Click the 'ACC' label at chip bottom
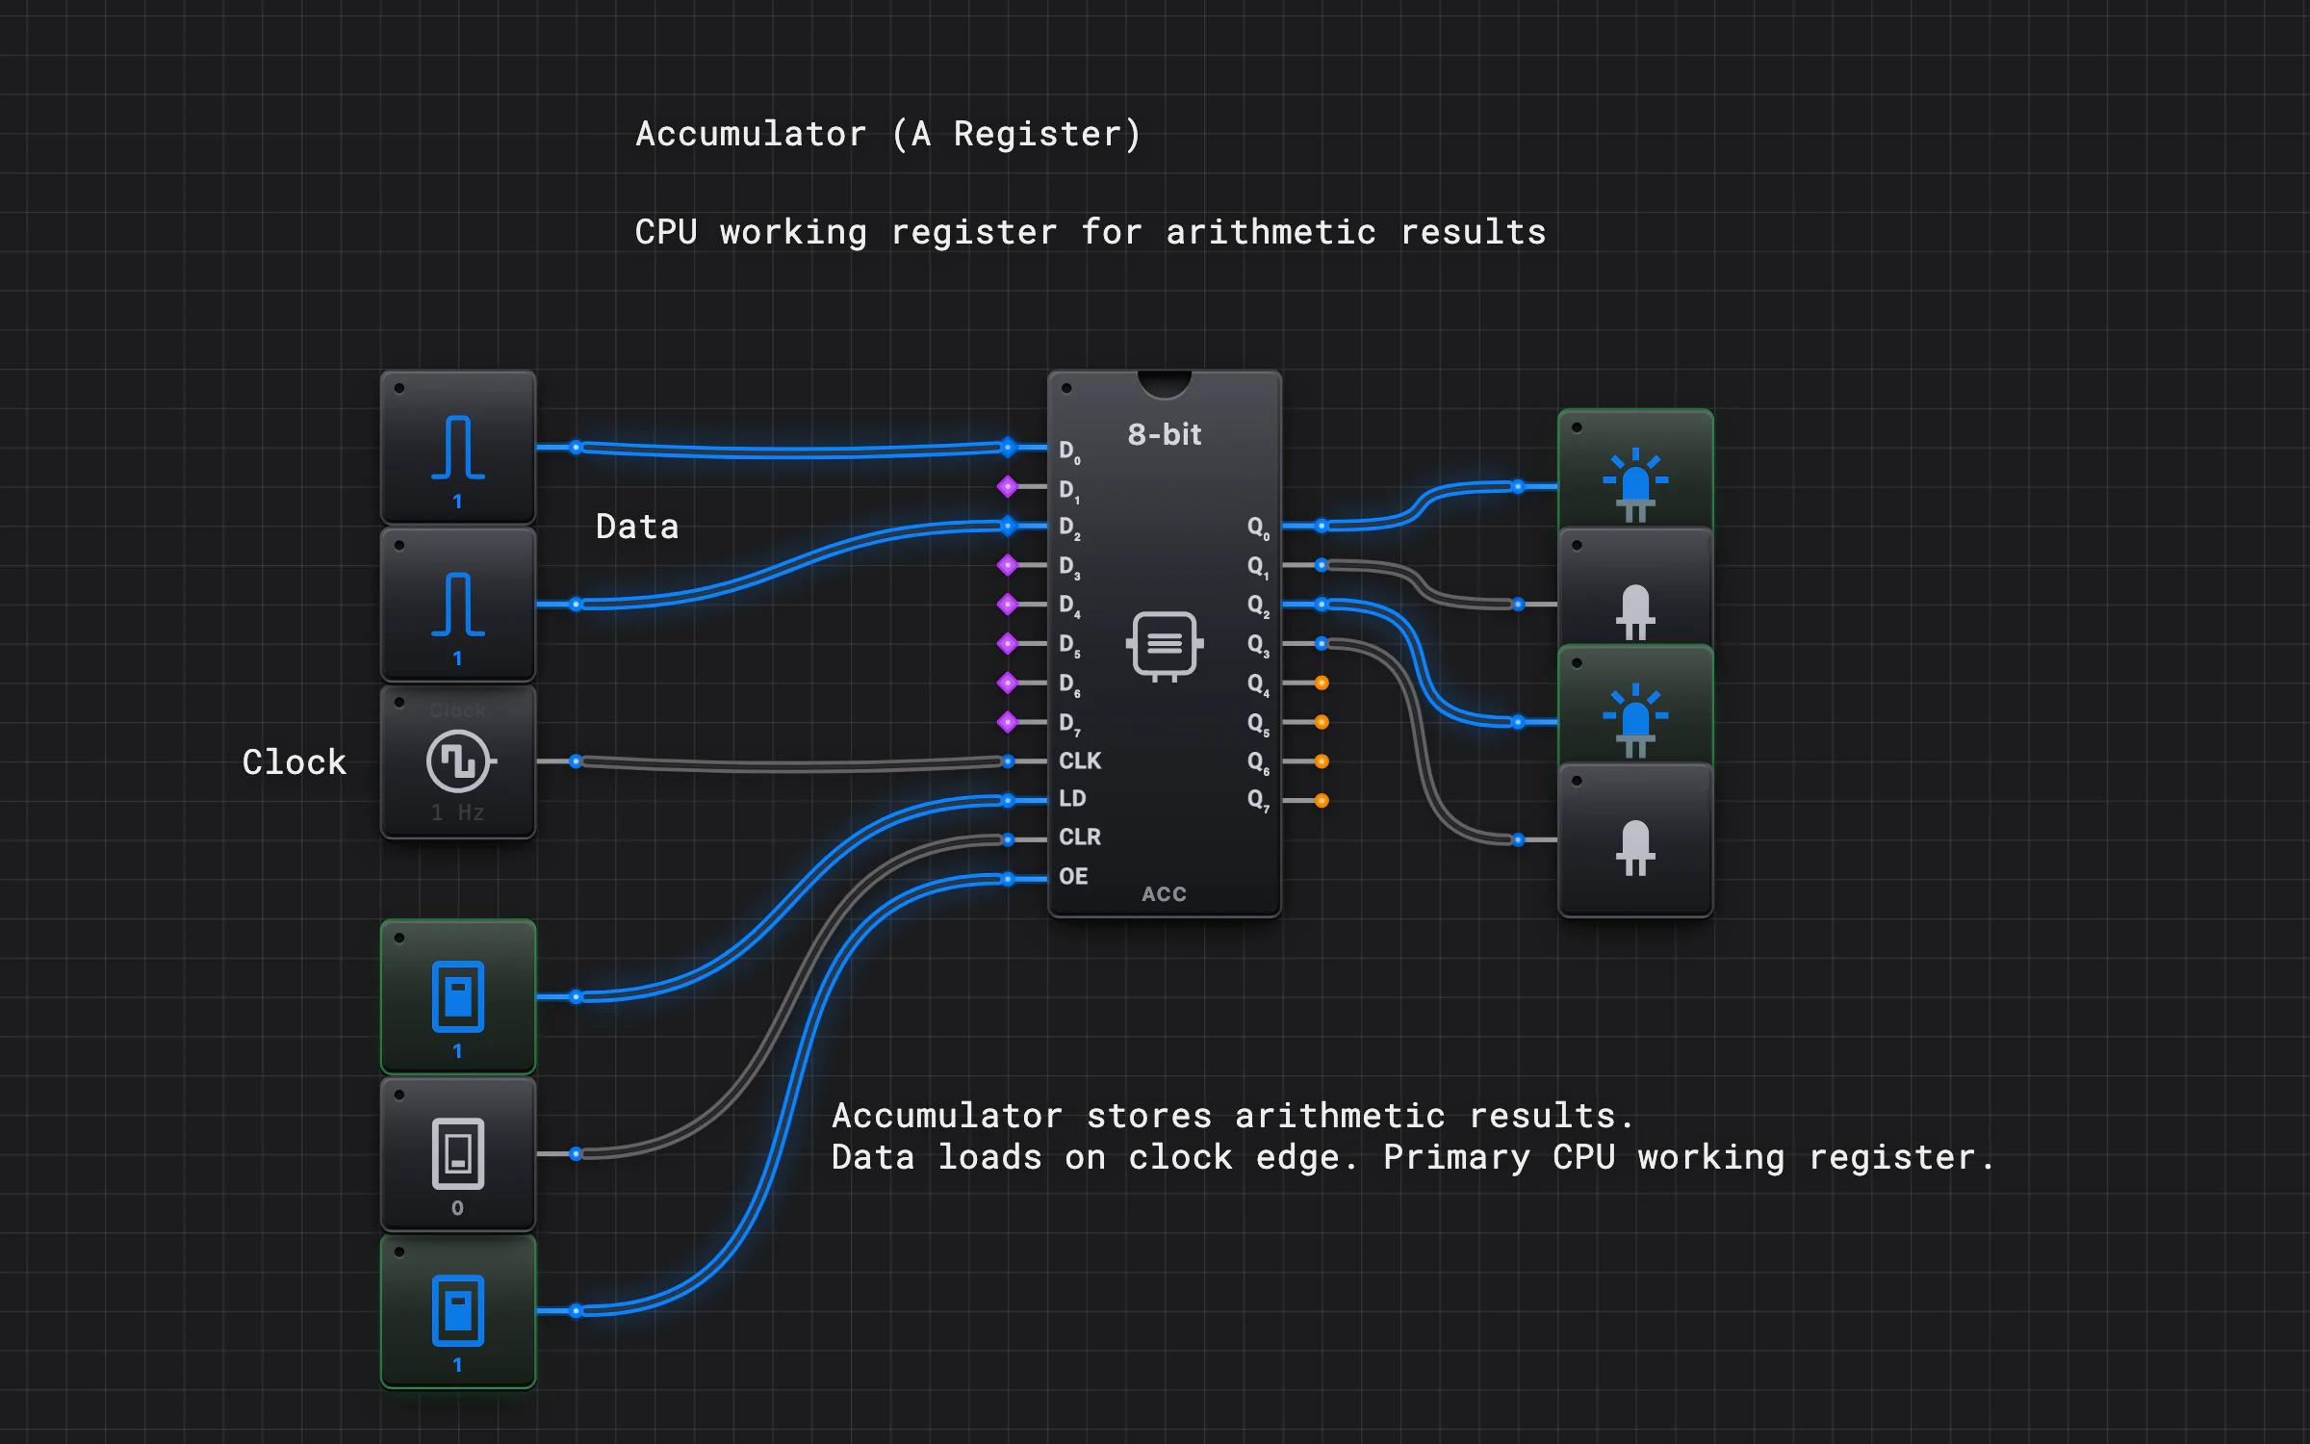 1165,894
